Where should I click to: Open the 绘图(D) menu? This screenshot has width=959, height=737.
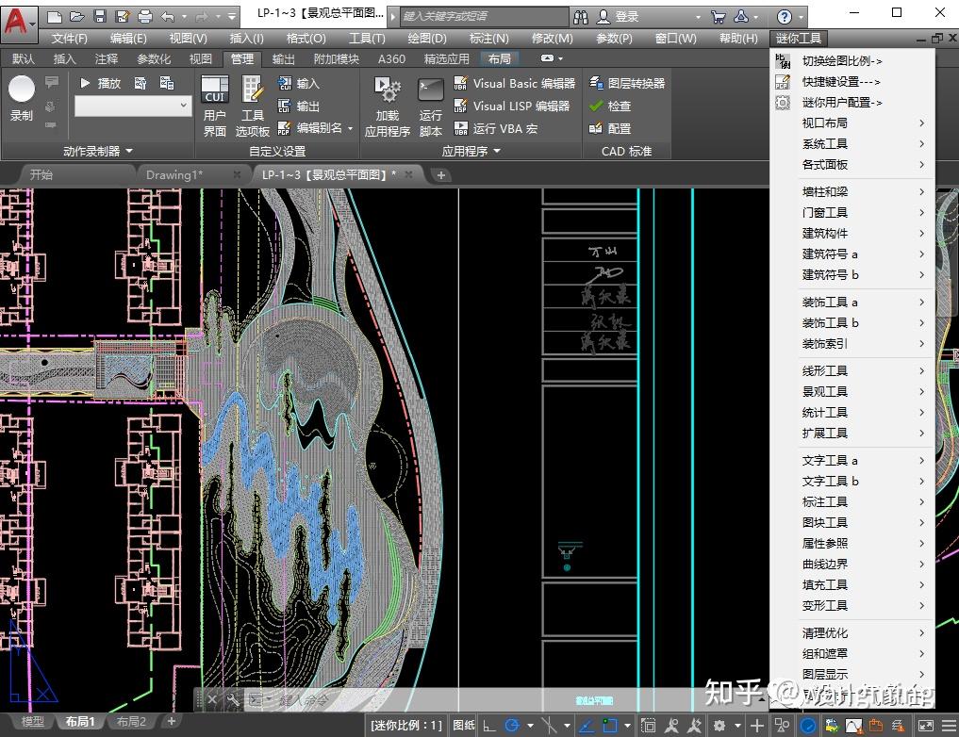click(427, 39)
